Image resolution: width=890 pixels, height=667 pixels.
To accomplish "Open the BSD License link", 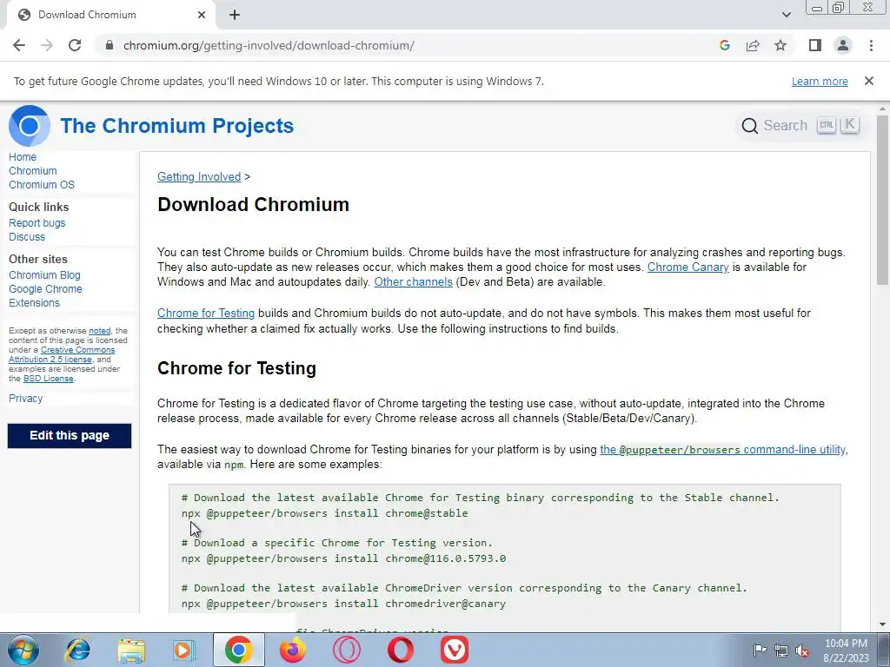I will 49,379.
